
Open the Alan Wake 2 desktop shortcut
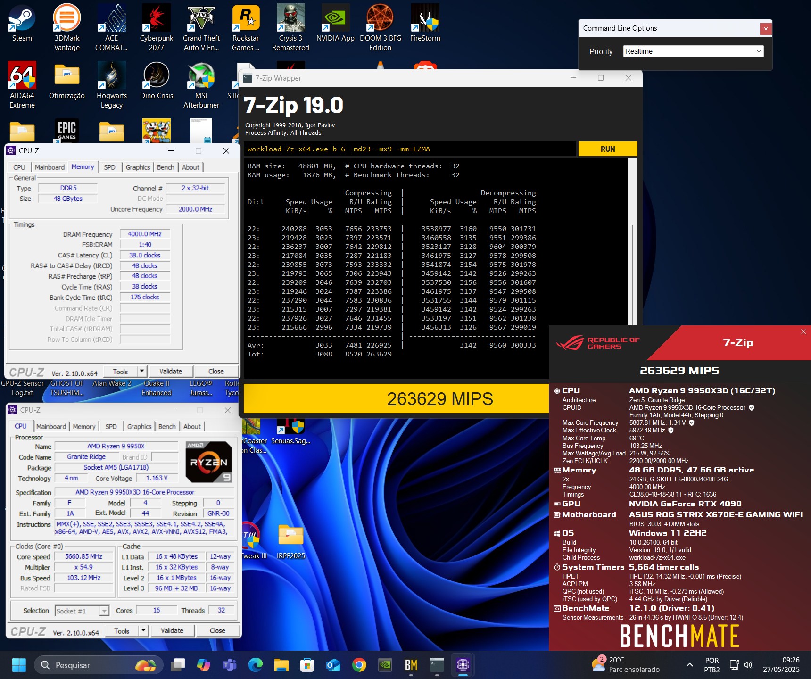pyautogui.click(x=112, y=383)
